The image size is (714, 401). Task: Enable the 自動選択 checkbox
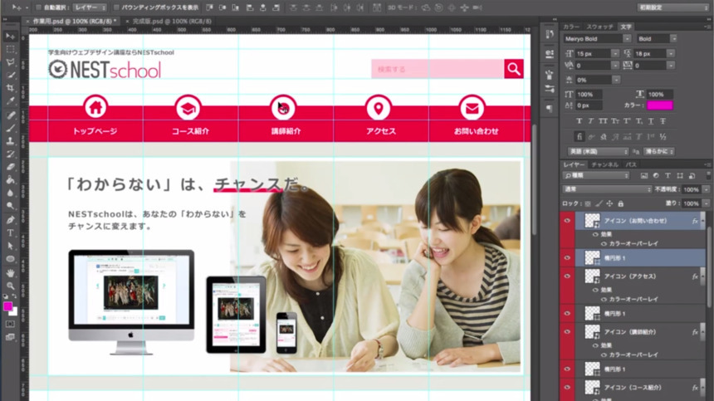click(x=39, y=7)
